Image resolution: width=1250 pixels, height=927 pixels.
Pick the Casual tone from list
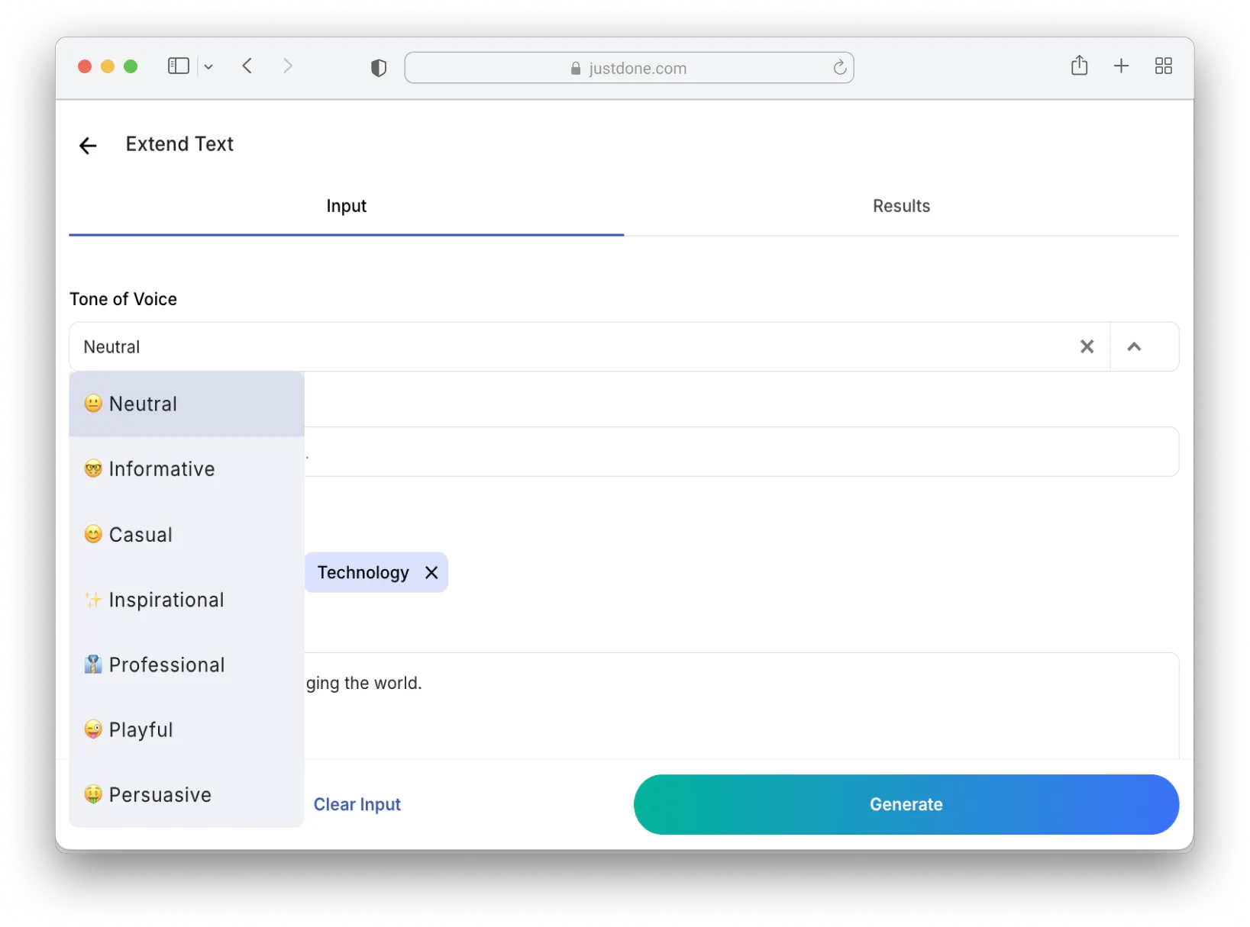[141, 535]
